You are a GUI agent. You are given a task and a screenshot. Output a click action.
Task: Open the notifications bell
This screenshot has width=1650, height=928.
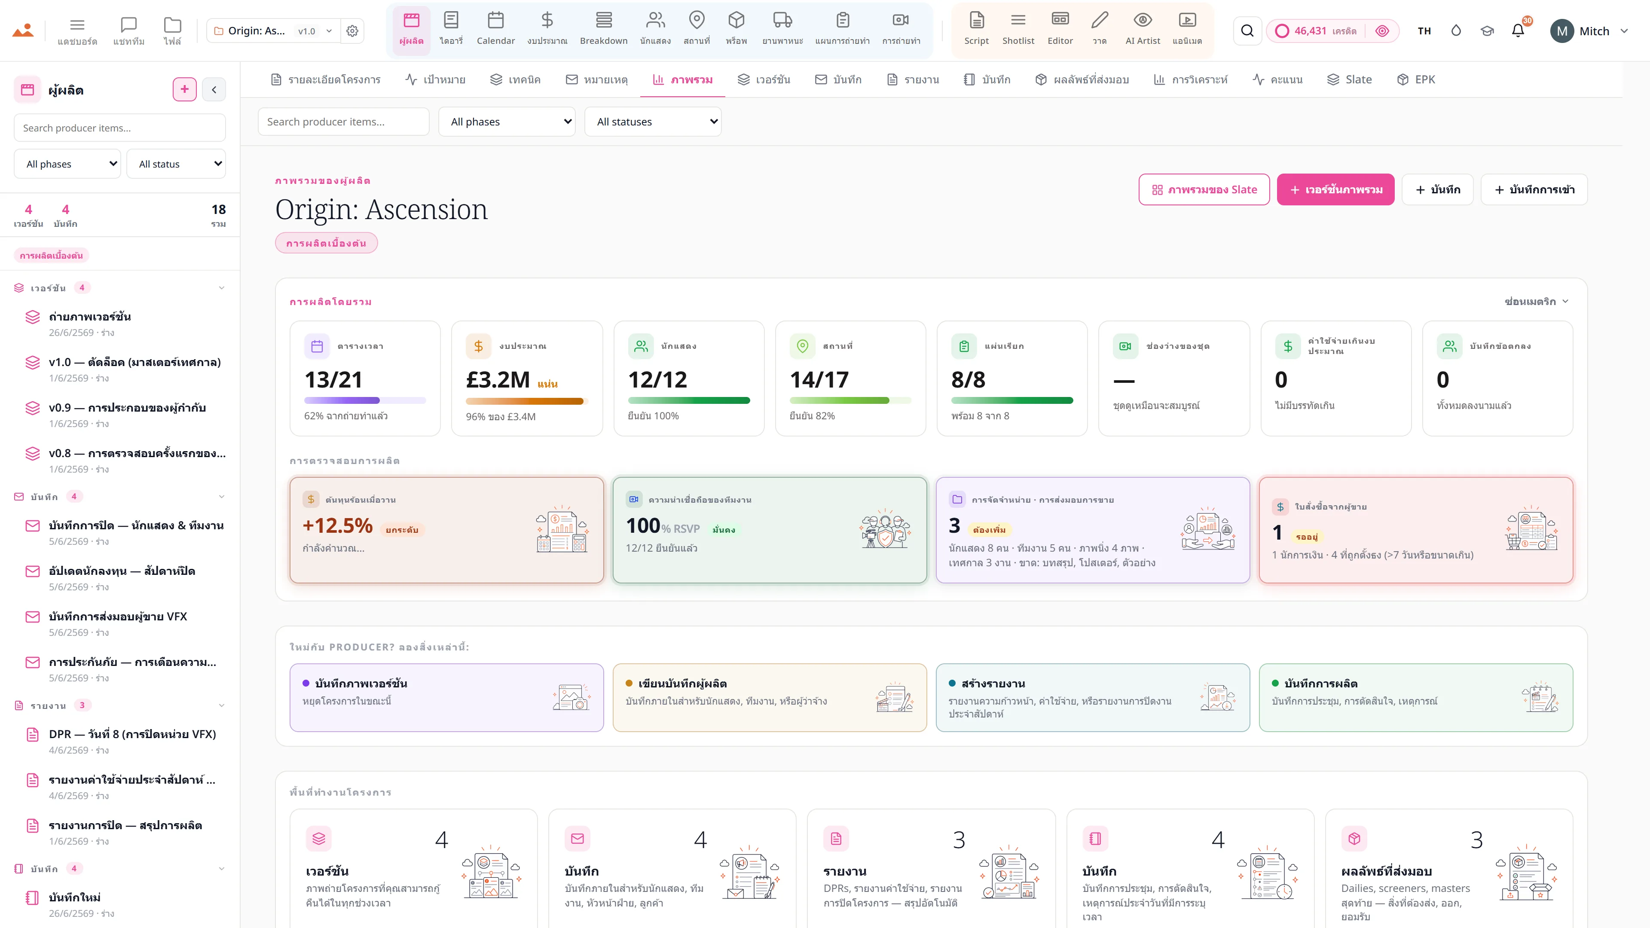click(x=1517, y=31)
